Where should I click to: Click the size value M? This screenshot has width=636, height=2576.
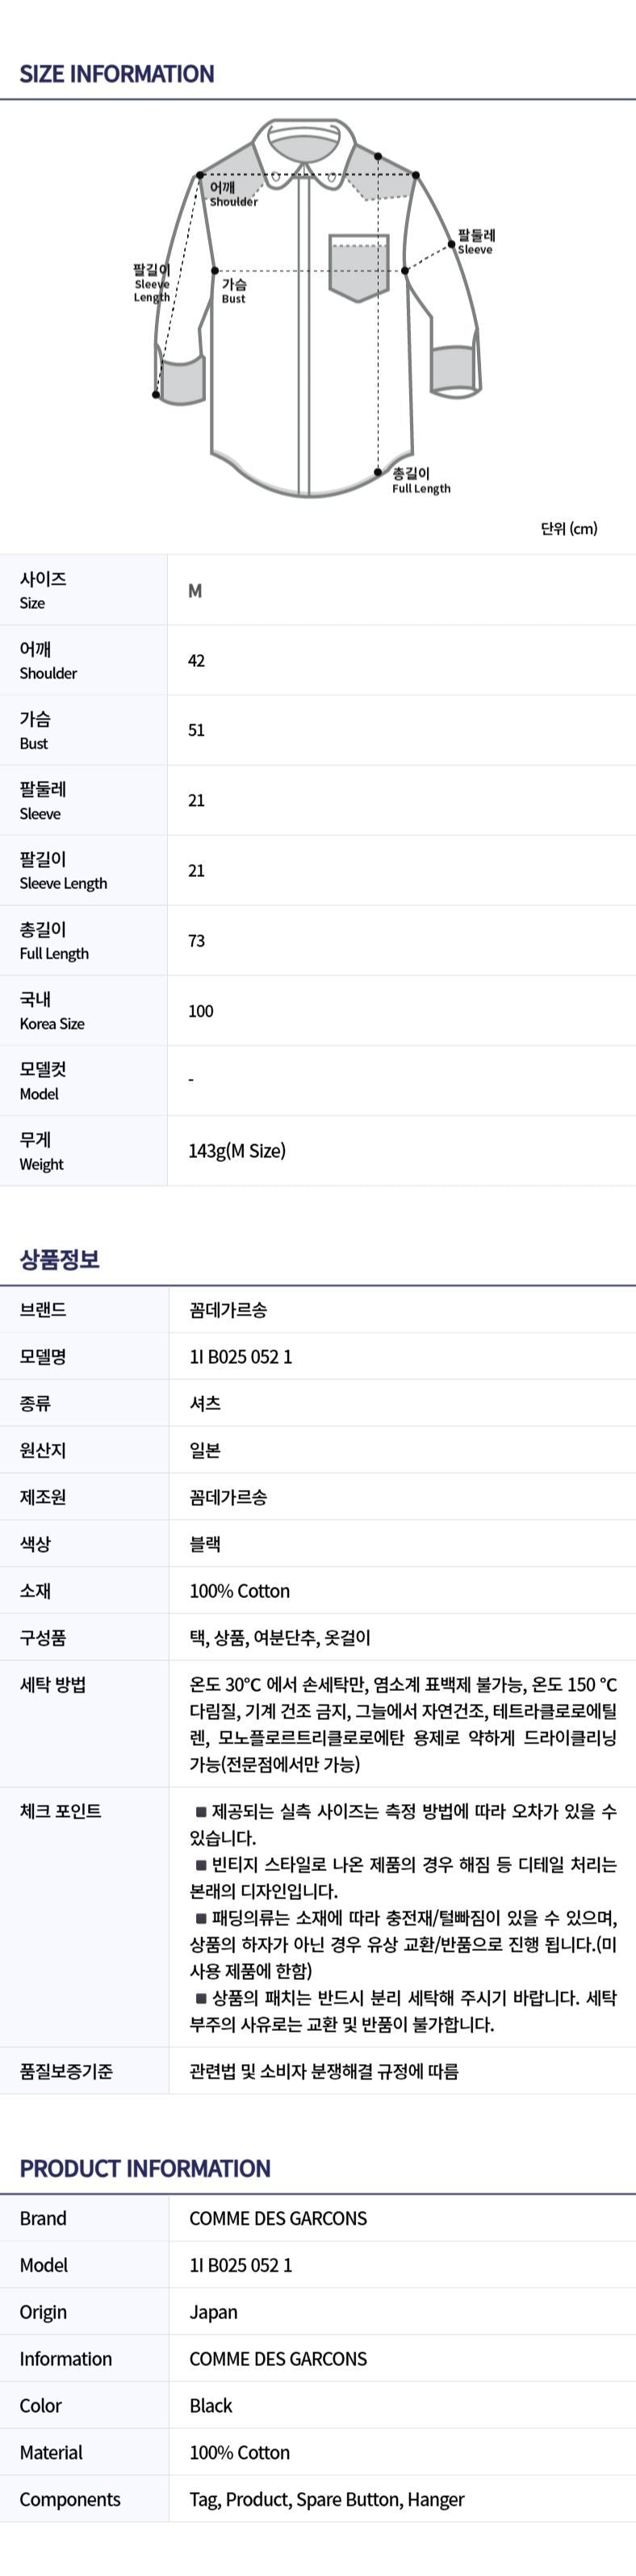(195, 591)
